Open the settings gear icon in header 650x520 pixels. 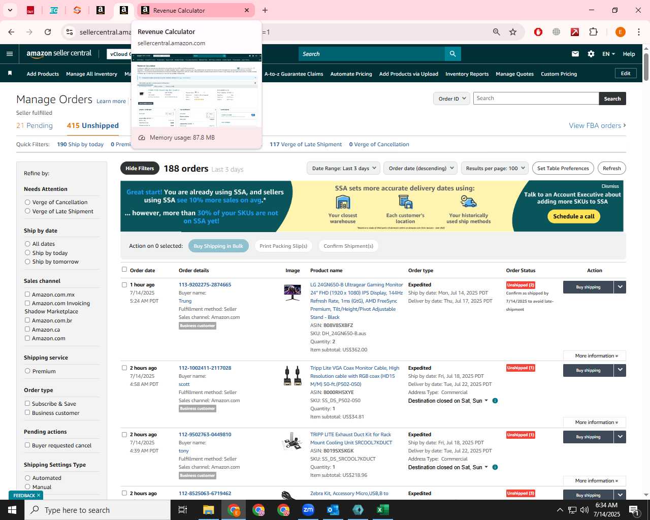tap(591, 54)
